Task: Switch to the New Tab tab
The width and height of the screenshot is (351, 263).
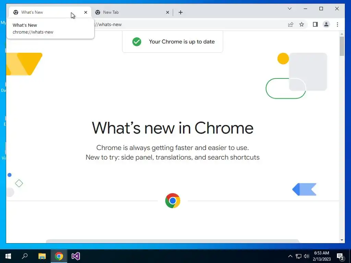Action: [132, 12]
